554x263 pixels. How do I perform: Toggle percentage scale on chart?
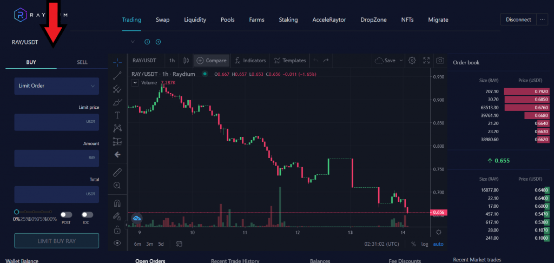(x=413, y=244)
